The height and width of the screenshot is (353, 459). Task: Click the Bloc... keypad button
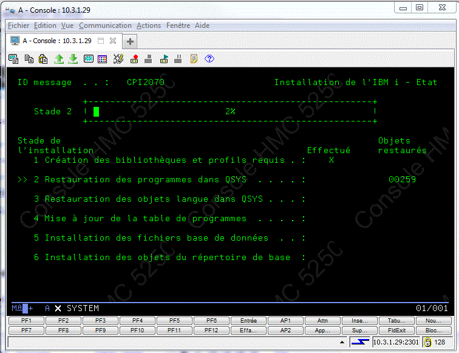433,331
